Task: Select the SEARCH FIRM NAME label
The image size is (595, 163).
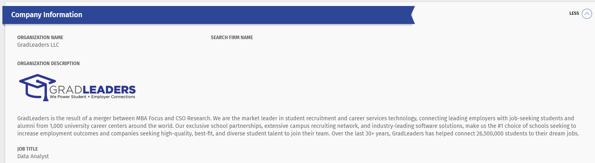Action: pos(232,38)
